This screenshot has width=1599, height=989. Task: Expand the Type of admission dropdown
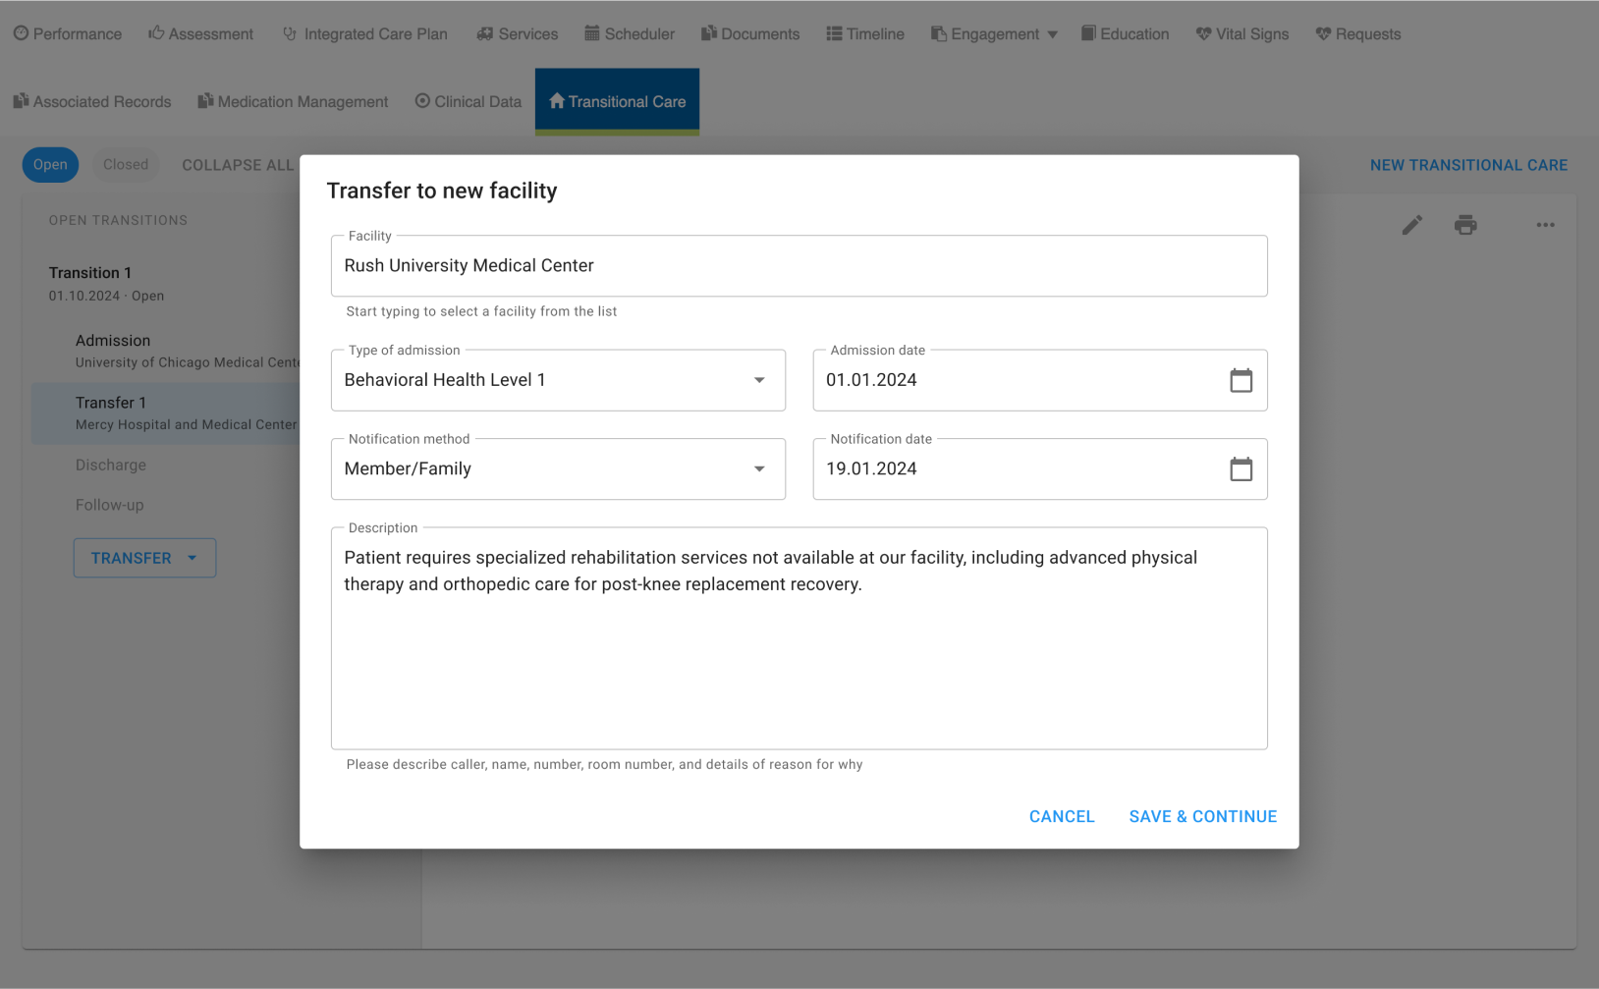[558, 380]
